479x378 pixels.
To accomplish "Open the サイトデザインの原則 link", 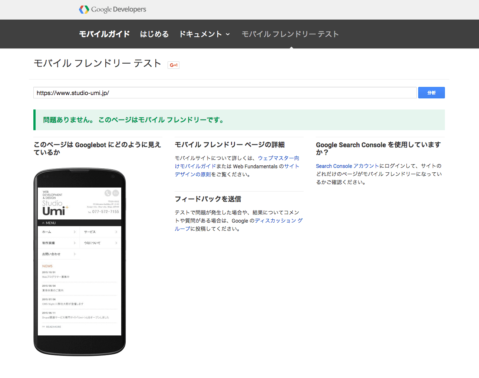I will (237, 170).
